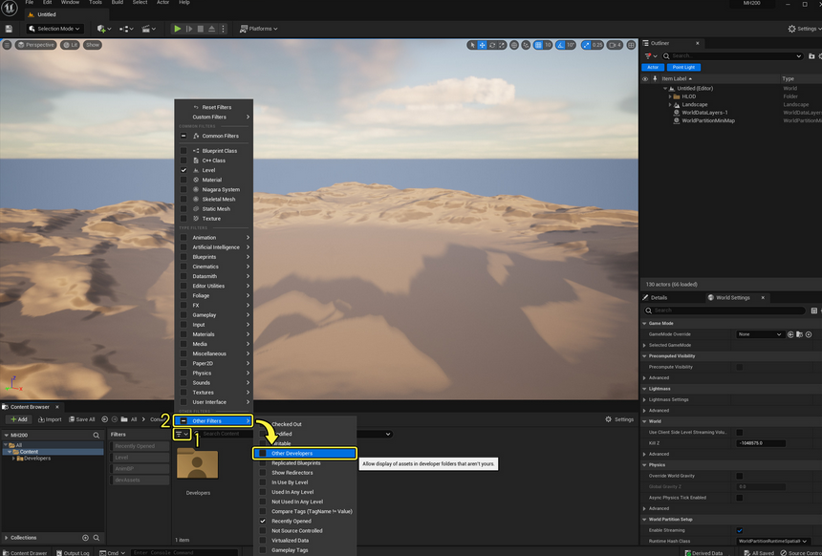The width and height of the screenshot is (822, 556).
Task: Select the Play button to start simulation
Action: (178, 28)
